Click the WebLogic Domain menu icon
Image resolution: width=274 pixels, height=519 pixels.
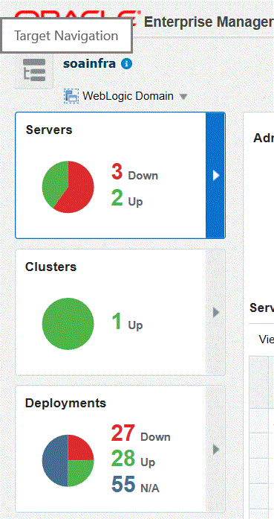pos(71,96)
